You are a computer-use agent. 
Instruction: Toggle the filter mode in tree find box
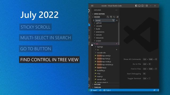[113, 20]
